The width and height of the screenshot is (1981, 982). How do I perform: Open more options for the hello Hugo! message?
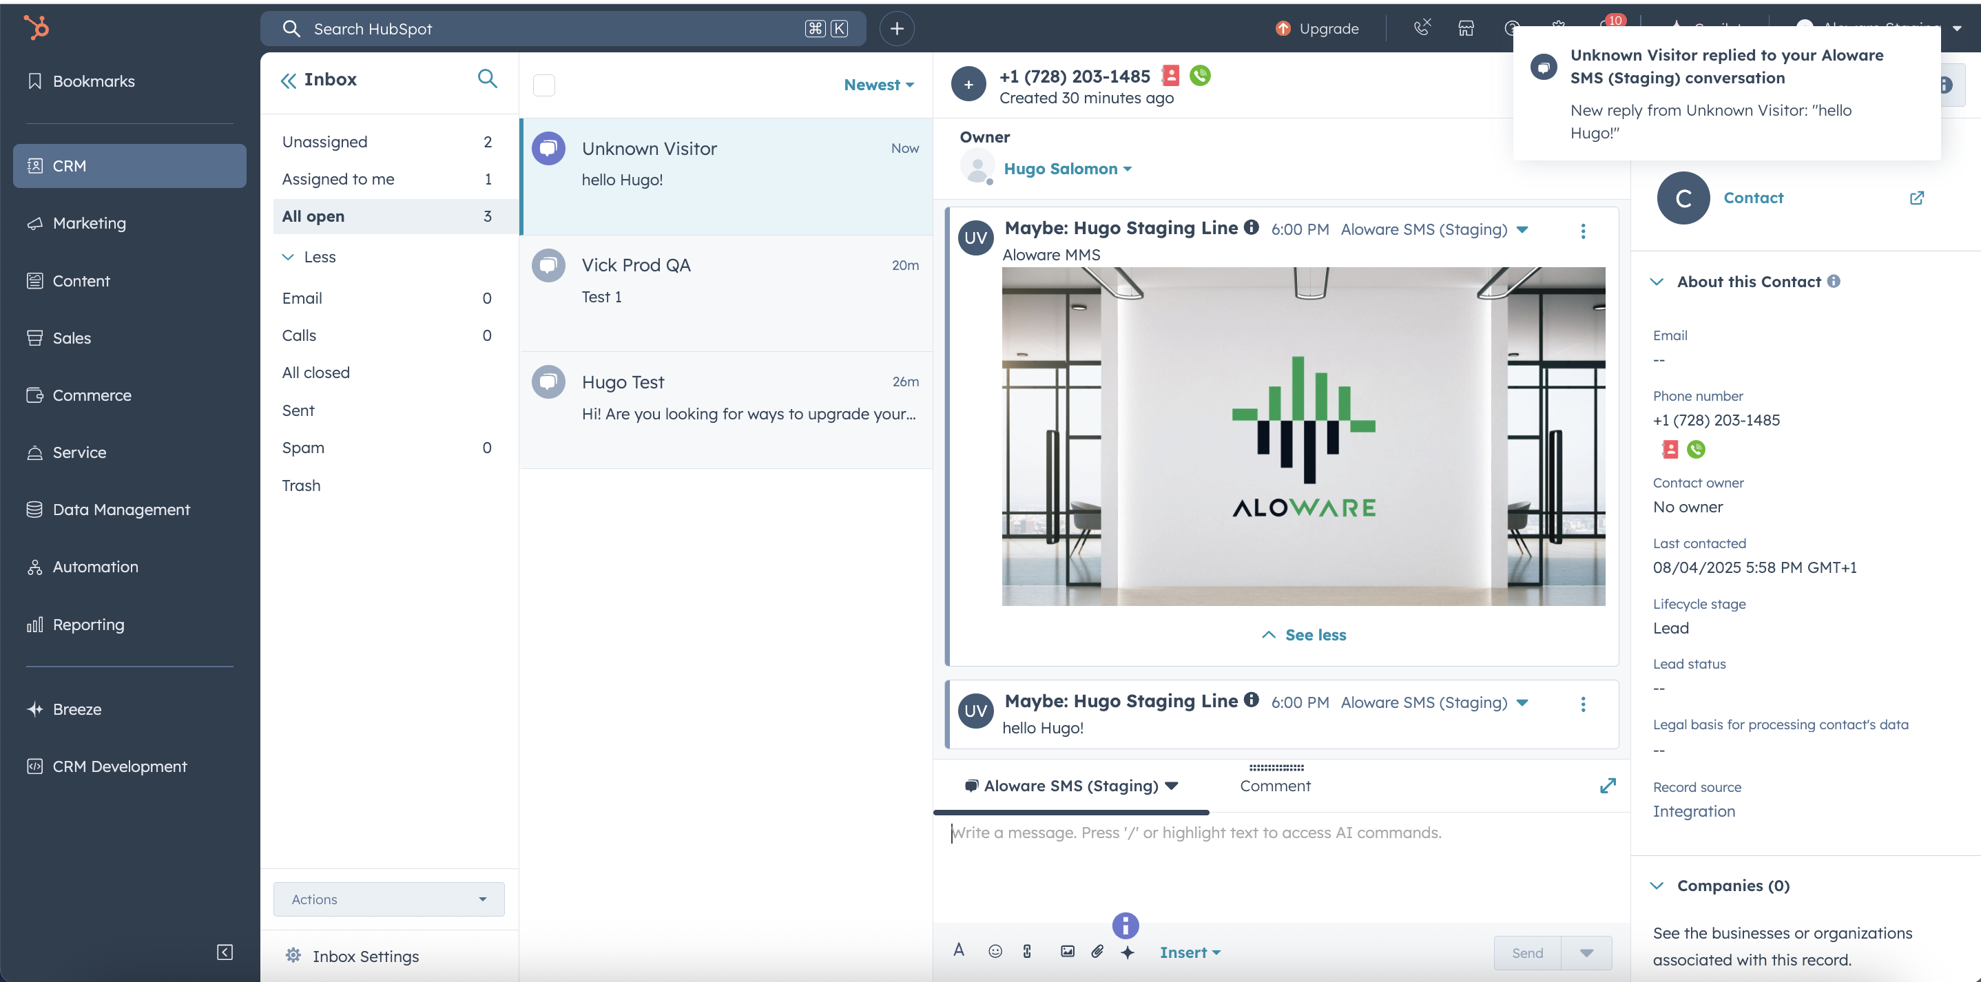click(1583, 704)
